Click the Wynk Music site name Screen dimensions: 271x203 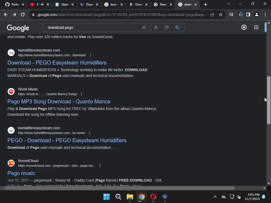tap(28, 89)
